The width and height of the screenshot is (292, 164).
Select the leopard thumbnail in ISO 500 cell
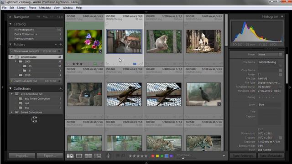(x=164, y=143)
